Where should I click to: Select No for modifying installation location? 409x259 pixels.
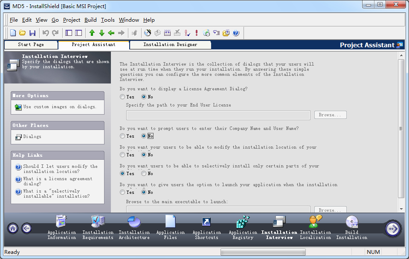tap(147, 155)
